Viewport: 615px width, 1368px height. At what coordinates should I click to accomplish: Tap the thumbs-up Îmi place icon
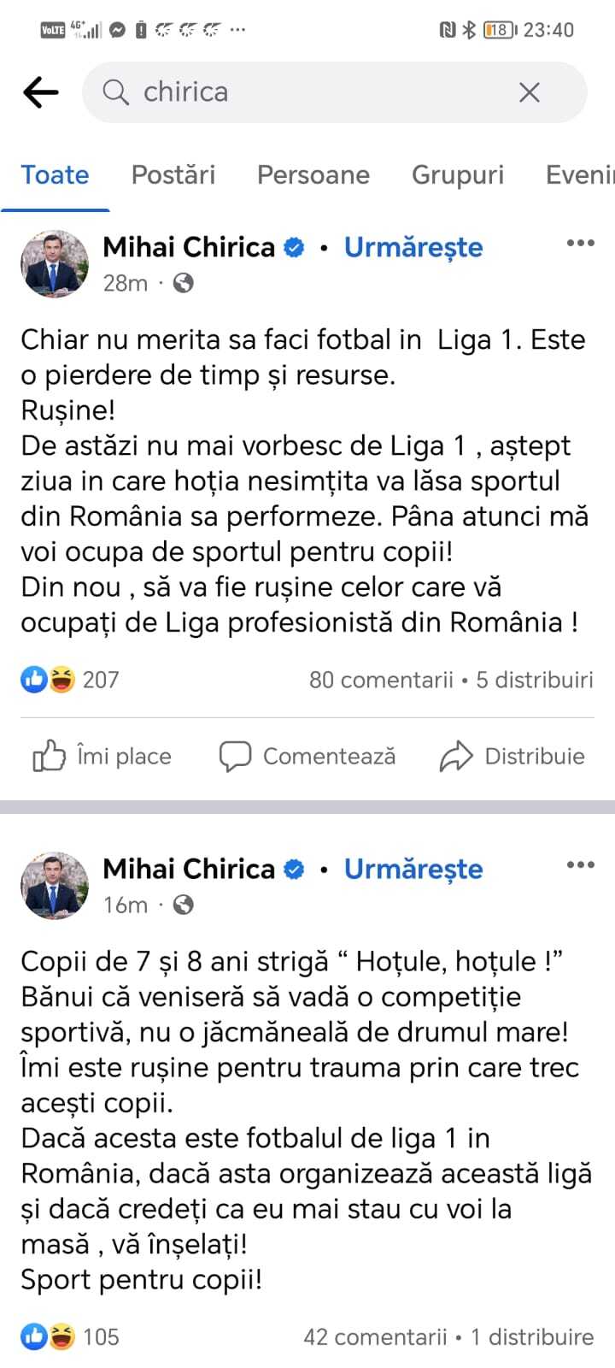[x=49, y=756]
